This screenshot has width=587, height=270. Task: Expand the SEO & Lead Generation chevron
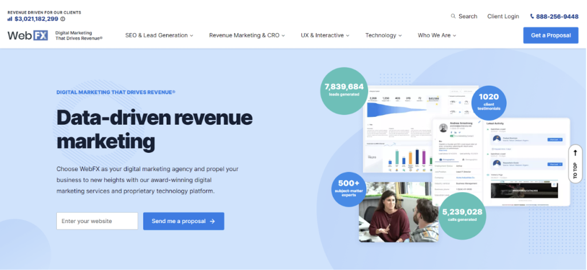[x=191, y=35]
